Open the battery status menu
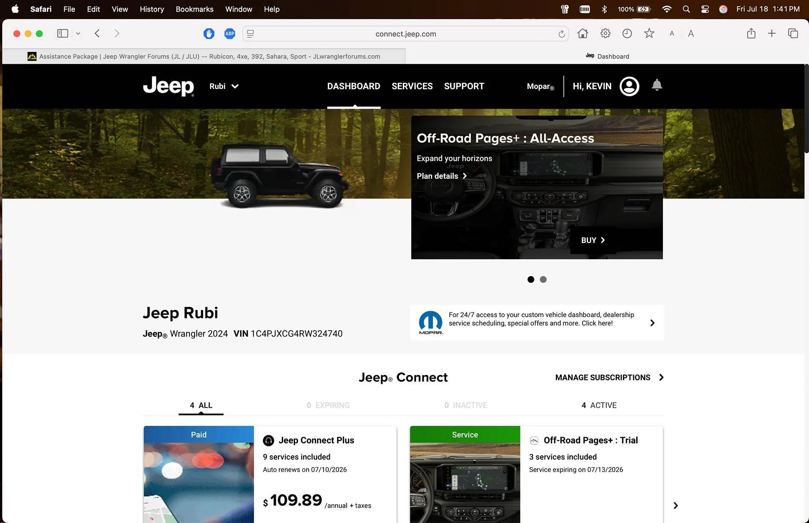809x523 pixels. pos(634,9)
